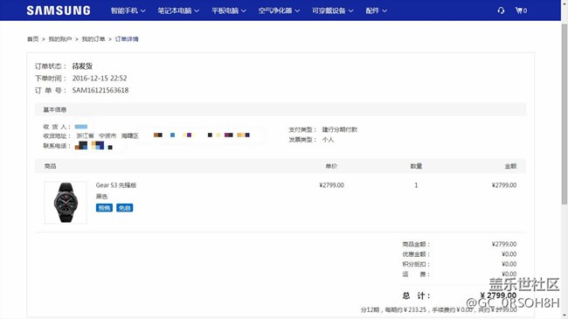Click the 待发货 order status
Screen dimensions: 568x319
(x=82, y=66)
